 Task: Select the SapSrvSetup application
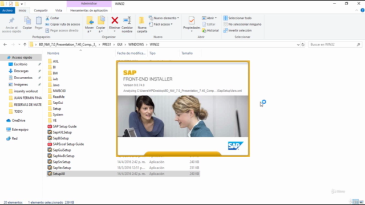tap(59, 162)
